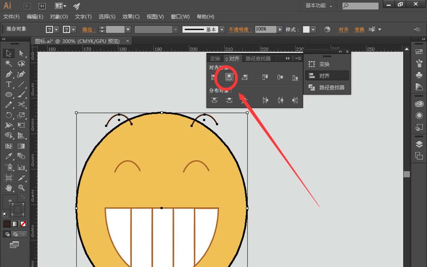Pick the Pencil tool

coord(9,105)
